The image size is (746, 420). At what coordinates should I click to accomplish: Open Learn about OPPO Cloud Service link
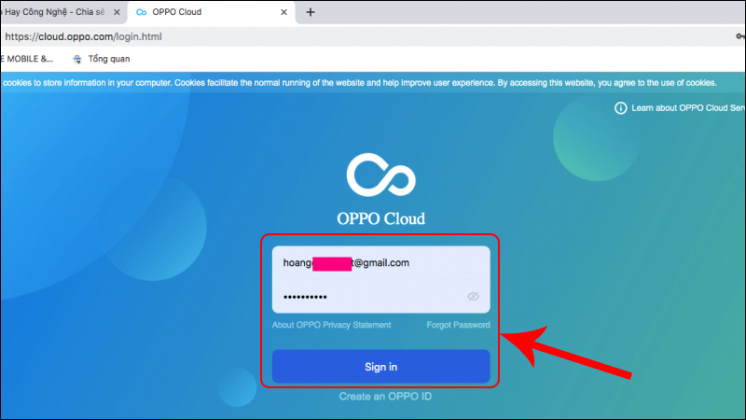pyautogui.click(x=688, y=108)
